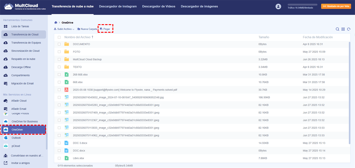Open Descargador de Instagram tab
The image size is (355, 168).
118,6
